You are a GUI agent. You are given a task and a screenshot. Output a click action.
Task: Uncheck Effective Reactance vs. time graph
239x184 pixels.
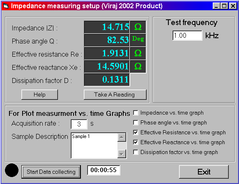[x=136, y=143]
